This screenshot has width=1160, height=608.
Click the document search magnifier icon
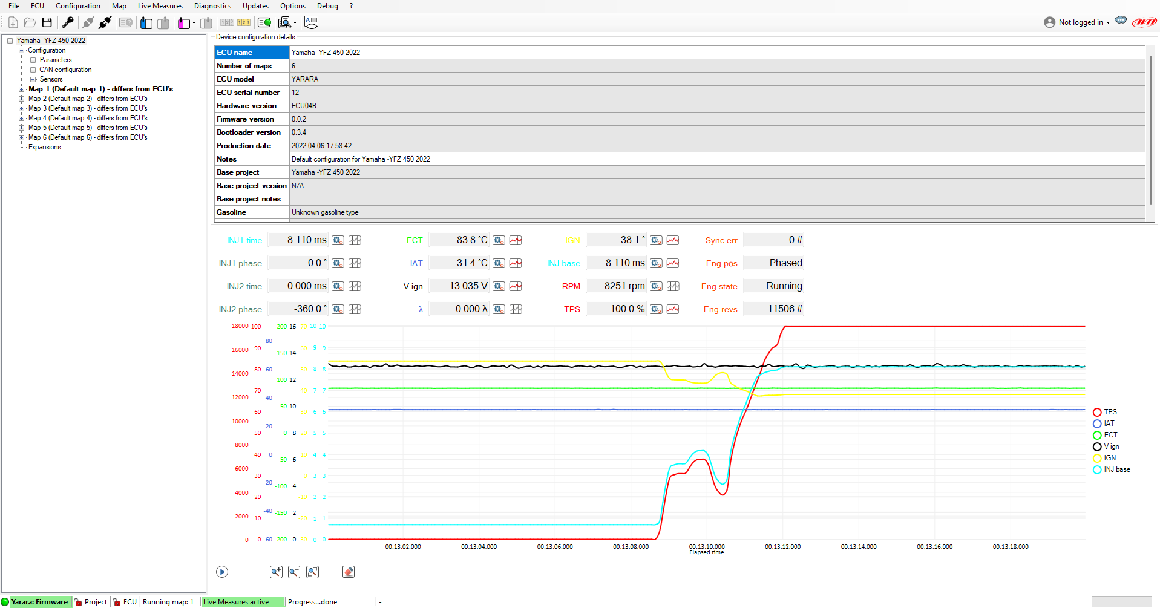coord(284,22)
